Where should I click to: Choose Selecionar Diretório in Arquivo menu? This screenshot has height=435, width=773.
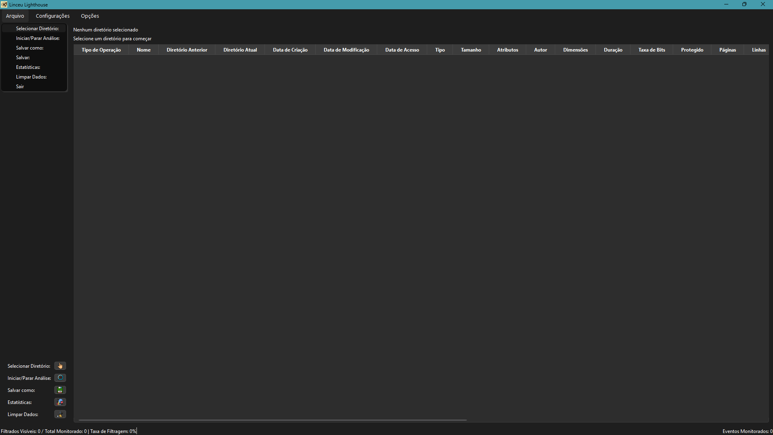(37, 29)
